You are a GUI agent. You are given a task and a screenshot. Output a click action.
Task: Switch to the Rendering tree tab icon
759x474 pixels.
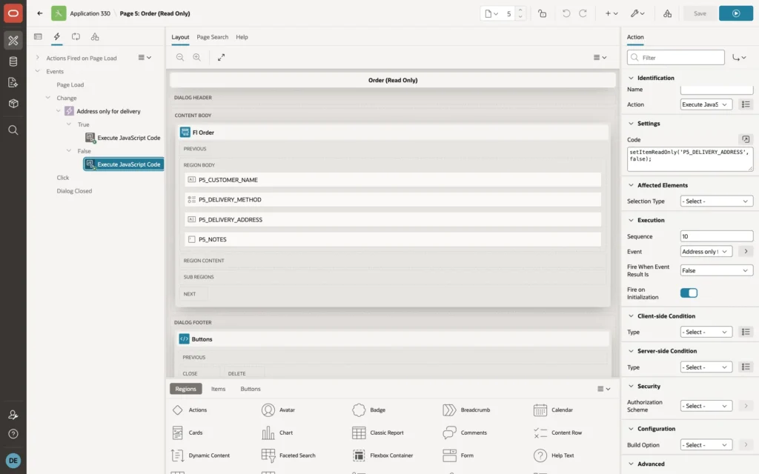coord(38,37)
